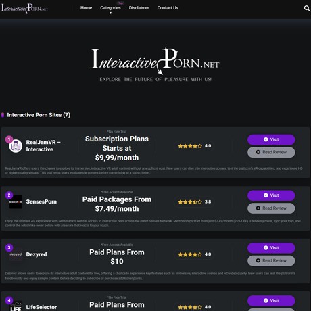Viewport: 311px width, 311px height.
Task: Read Review for SensesPorn
Action: click(x=271, y=208)
